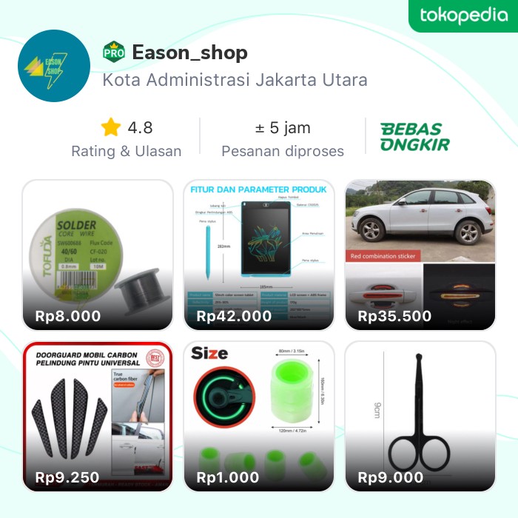Click the Rp42.000 price label

coord(234,316)
